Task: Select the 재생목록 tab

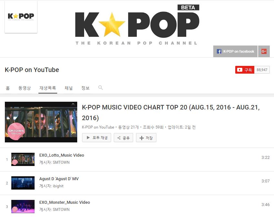Action: pyautogui.click(x=48, y=88)
